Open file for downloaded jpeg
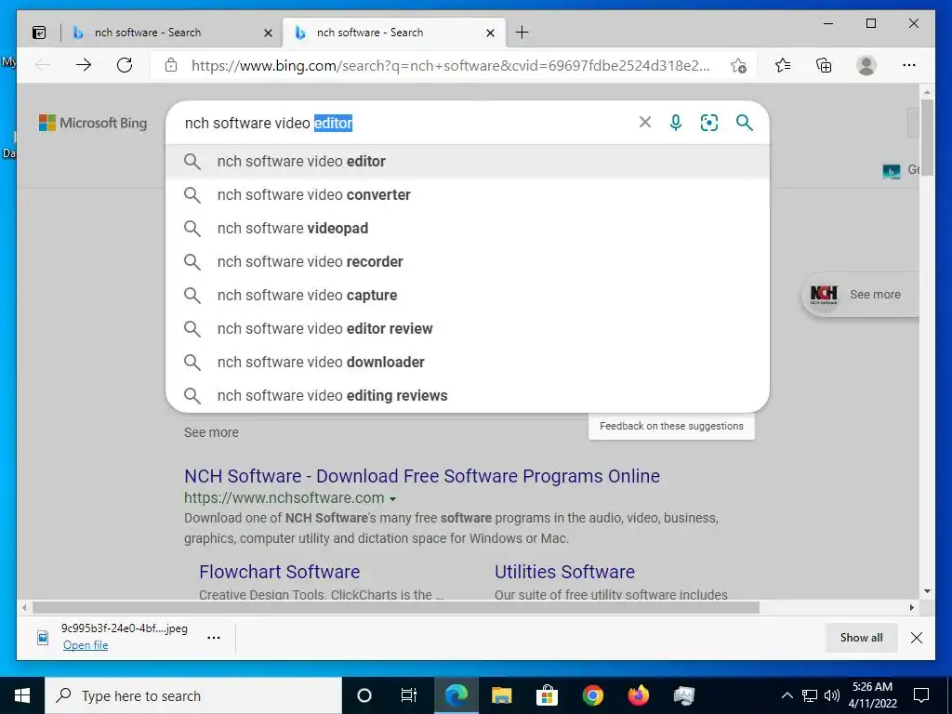 pyautogui.click(x=86, y=645)
